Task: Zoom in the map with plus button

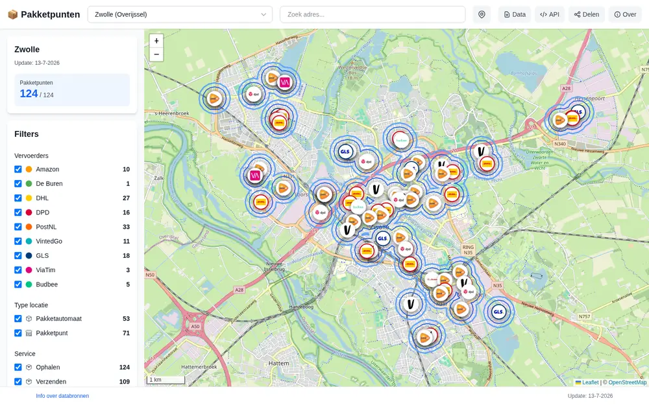Action: coord(156,41)
